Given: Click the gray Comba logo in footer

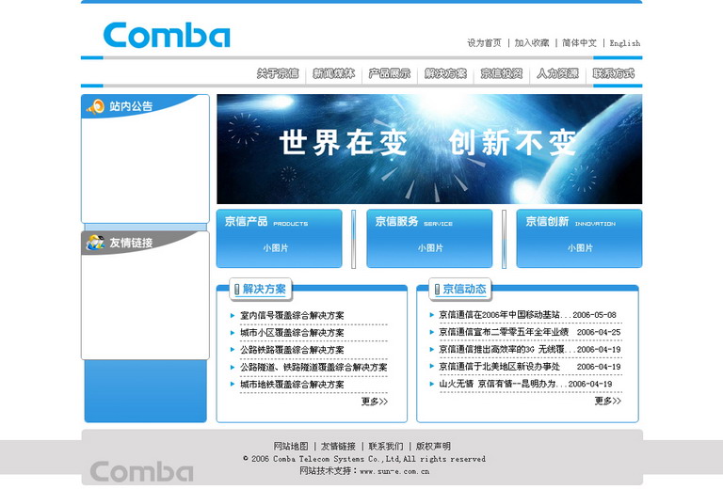Looking at the screenshot, I should 141,471.
